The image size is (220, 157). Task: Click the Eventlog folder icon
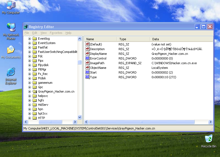[35, 39]
